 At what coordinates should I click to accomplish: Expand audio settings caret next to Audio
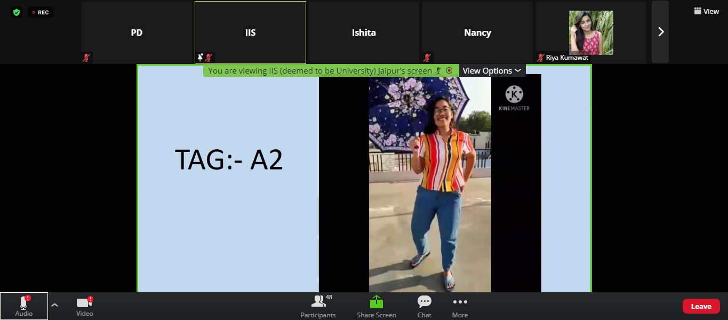tap(54, 305)
